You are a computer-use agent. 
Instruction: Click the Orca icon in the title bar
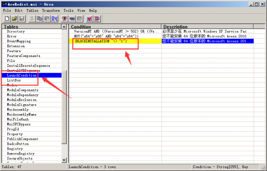tap(4, 4)
